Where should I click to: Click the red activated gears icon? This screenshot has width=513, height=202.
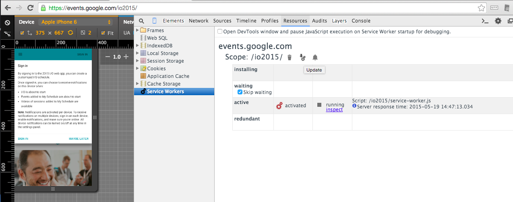pos(279,106)
